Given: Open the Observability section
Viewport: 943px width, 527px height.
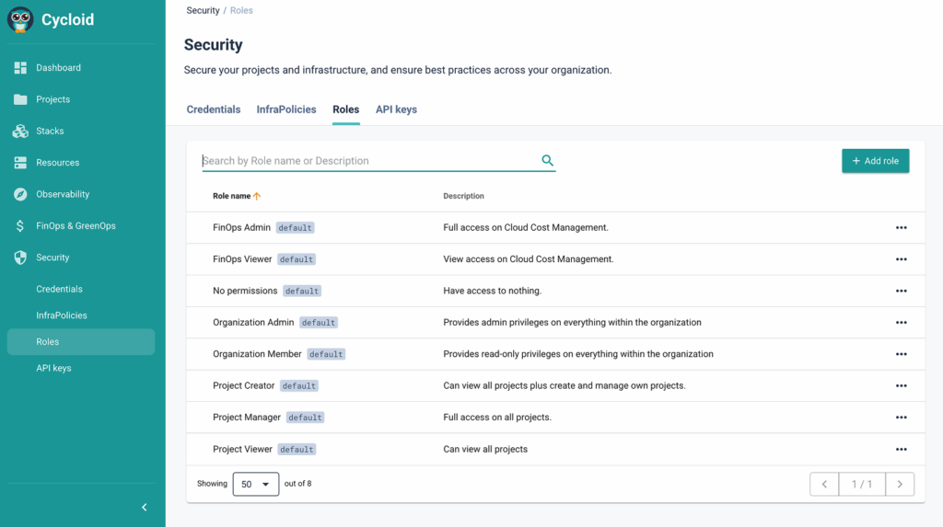Looking at the screenshot, I should click(63, 194).
